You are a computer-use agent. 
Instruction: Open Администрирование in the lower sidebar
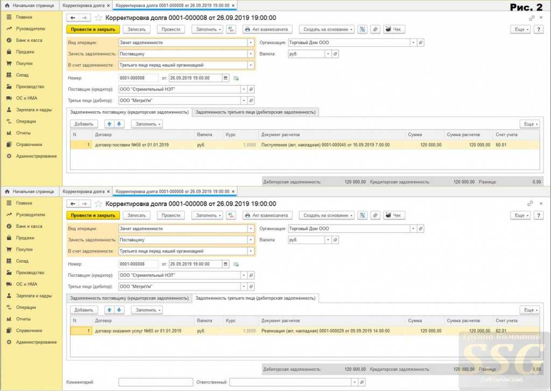36,342
